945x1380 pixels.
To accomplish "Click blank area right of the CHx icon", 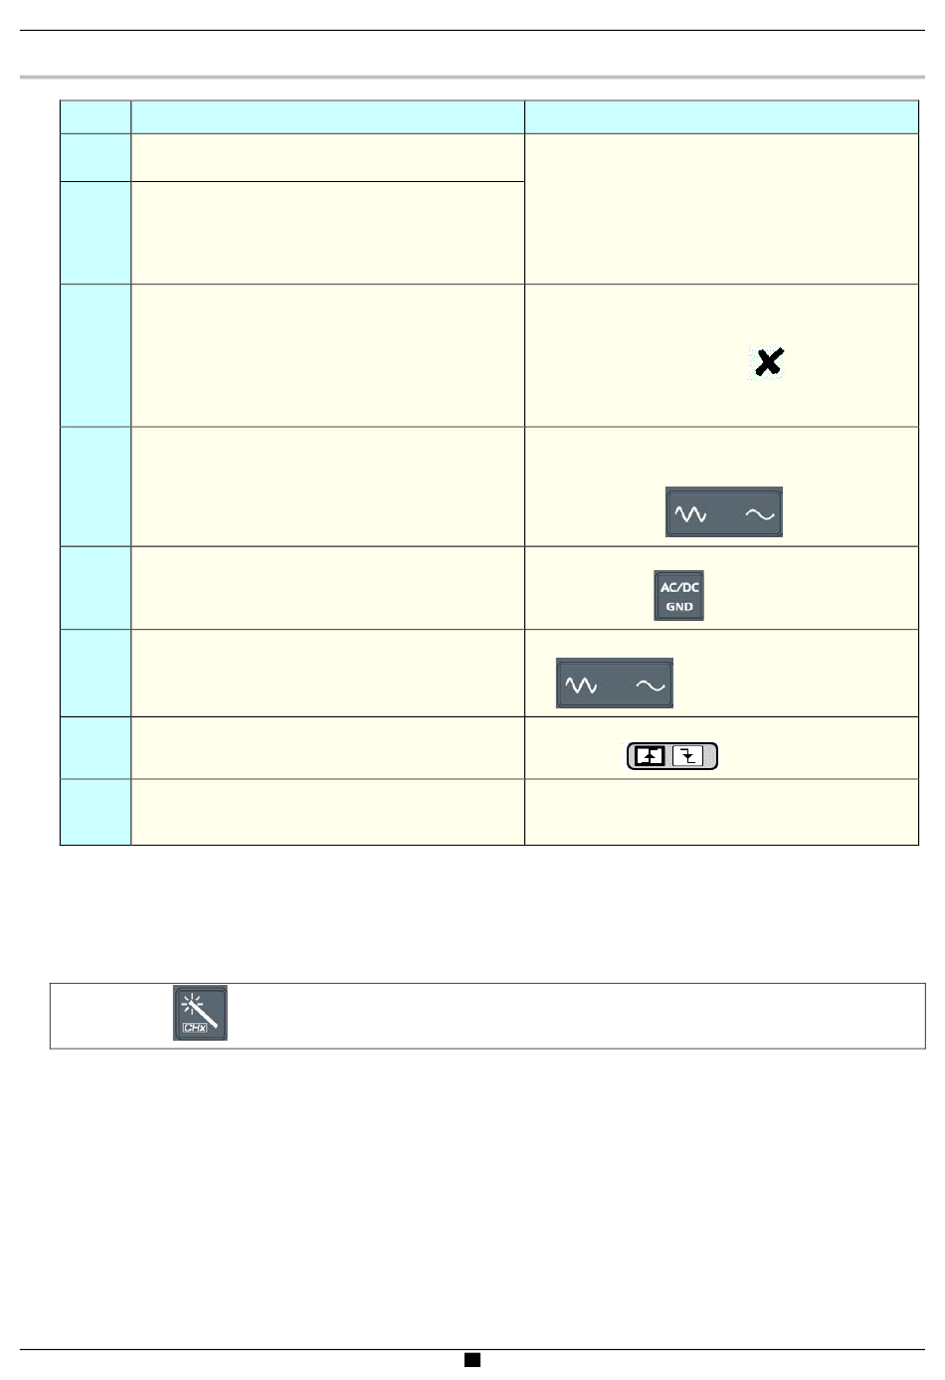I will tap(577, 1015).
